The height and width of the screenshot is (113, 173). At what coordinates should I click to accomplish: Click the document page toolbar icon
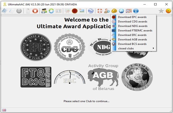28,11
